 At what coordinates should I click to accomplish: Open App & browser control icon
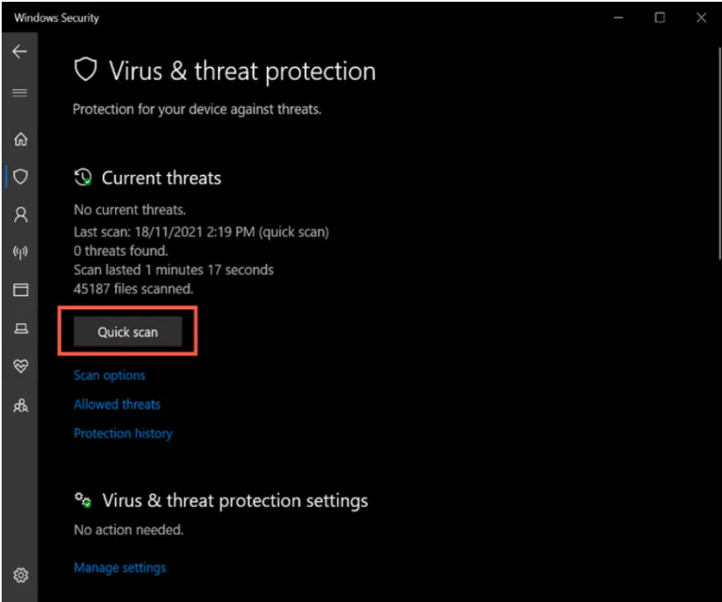21,290
